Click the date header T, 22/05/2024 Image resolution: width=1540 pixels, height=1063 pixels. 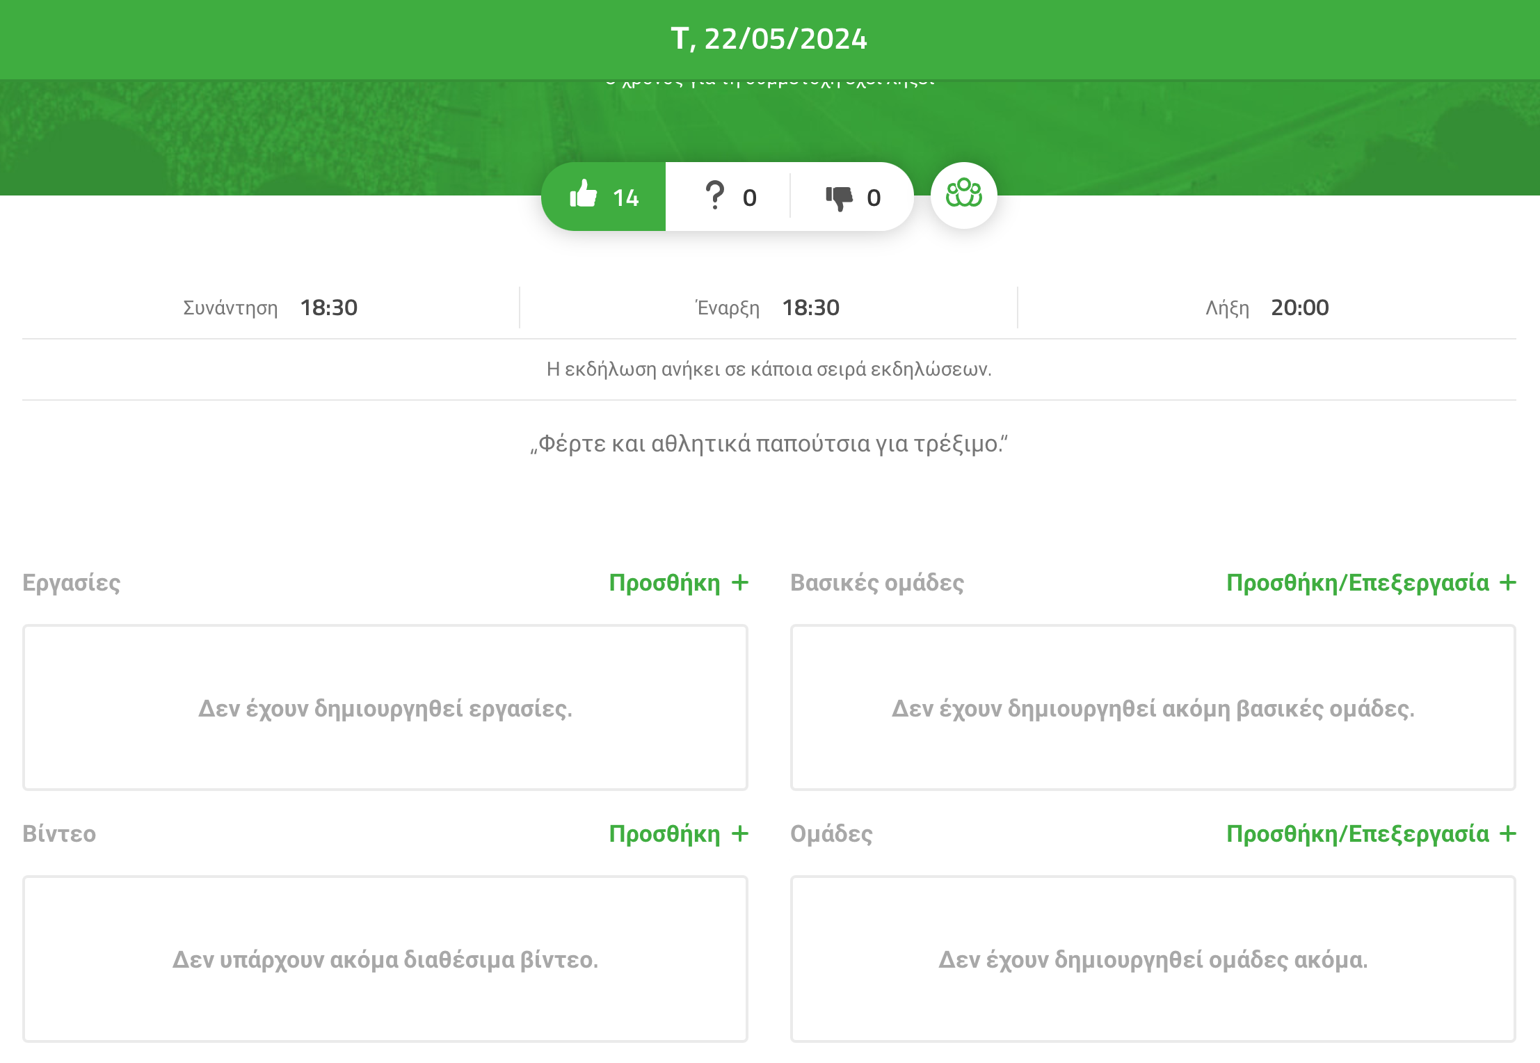[x=769, y=39]
